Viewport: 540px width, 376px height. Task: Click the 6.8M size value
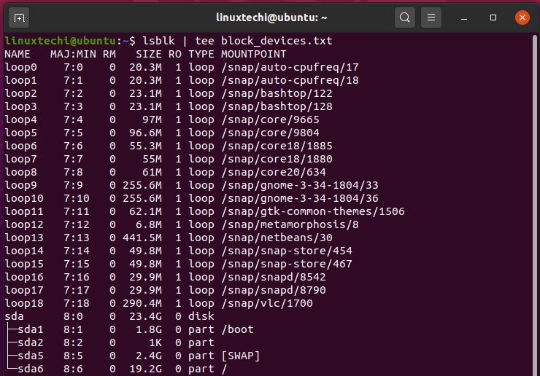149,224
